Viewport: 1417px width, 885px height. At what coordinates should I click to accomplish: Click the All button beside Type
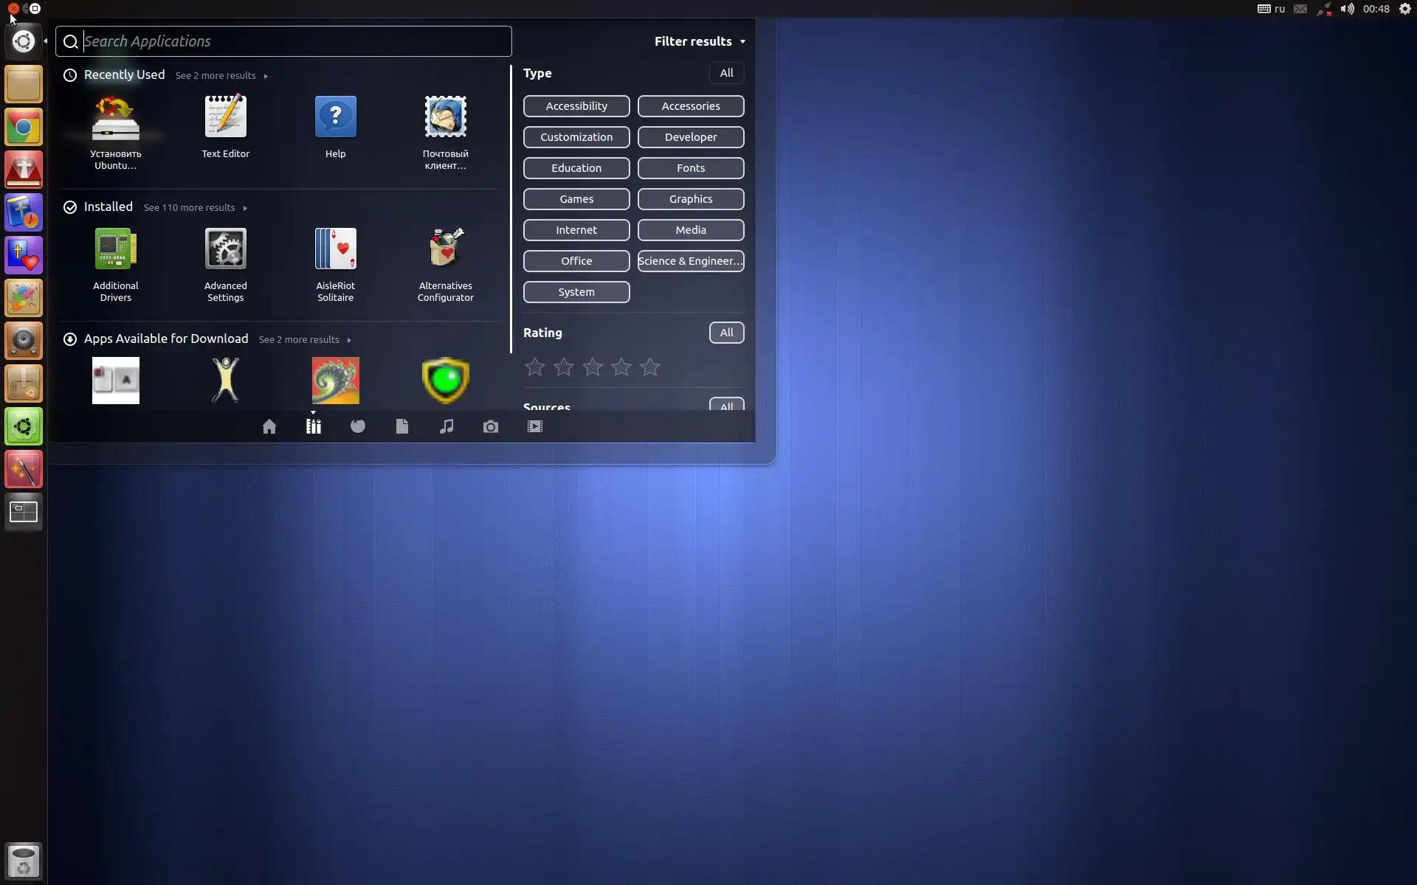click(726, 73)
